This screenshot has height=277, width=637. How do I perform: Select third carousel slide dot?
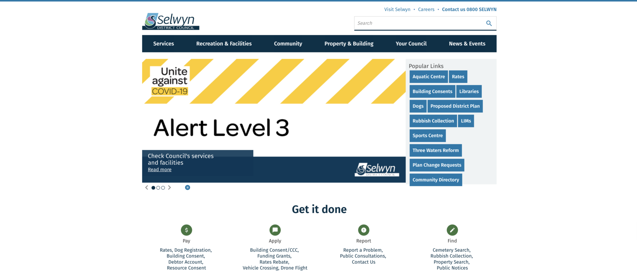click(163, 188)
